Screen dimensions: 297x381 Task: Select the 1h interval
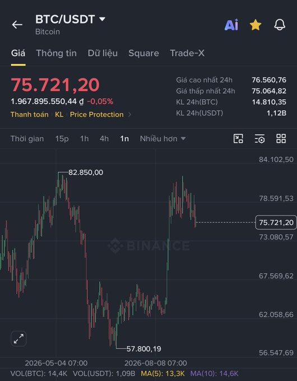coord(84,138)
